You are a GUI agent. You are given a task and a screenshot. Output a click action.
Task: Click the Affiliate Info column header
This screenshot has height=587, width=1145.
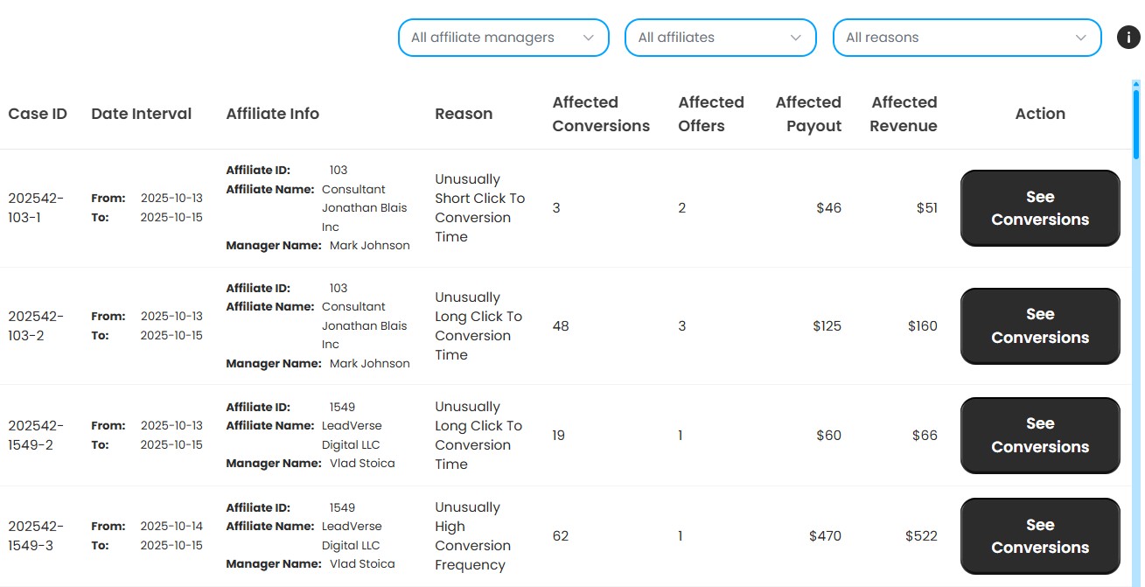tap(272, 113)
